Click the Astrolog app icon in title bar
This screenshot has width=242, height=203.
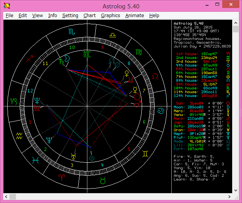(7, 6)
